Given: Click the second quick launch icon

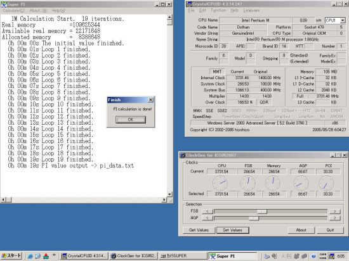Looking at the screenshot, I should [38, 256].
